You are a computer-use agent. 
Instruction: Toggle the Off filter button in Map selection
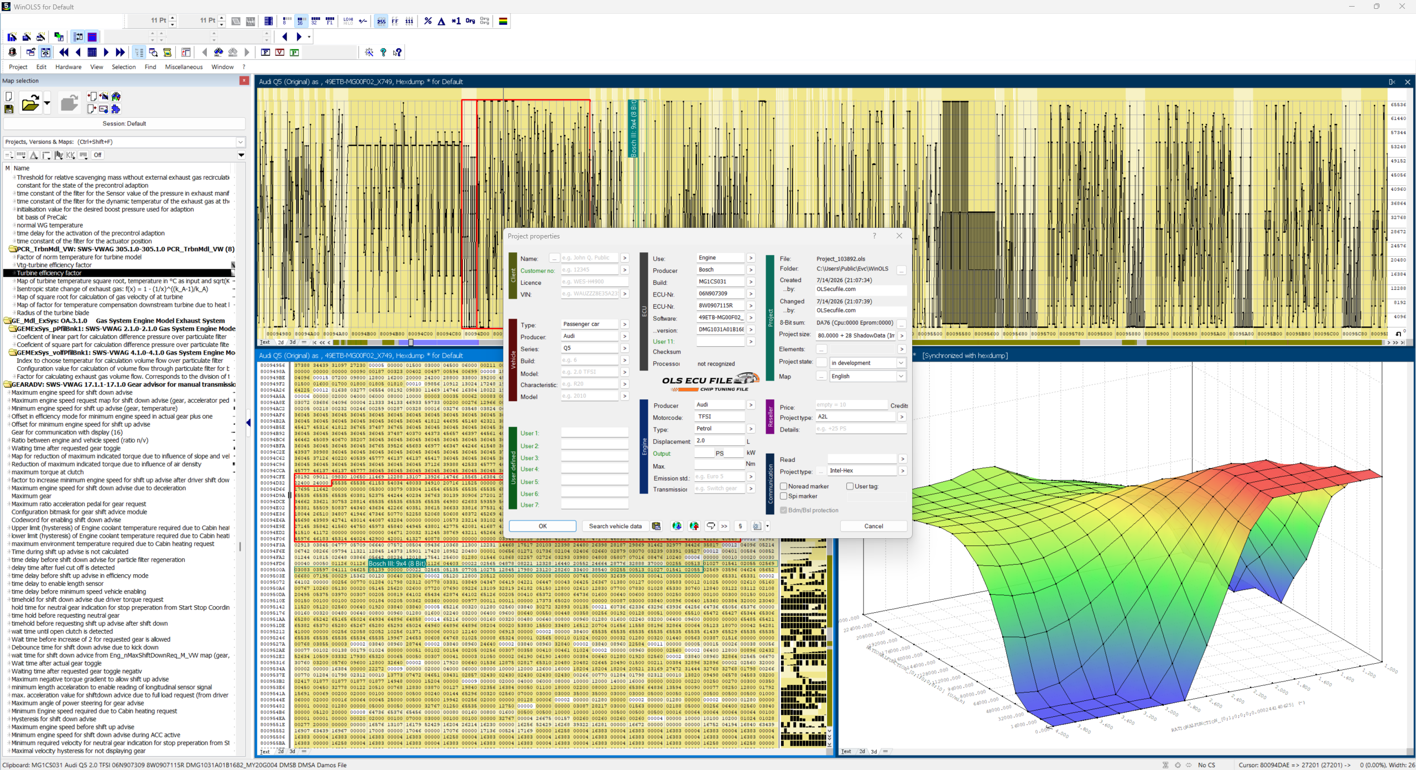[x=97, y=155]
